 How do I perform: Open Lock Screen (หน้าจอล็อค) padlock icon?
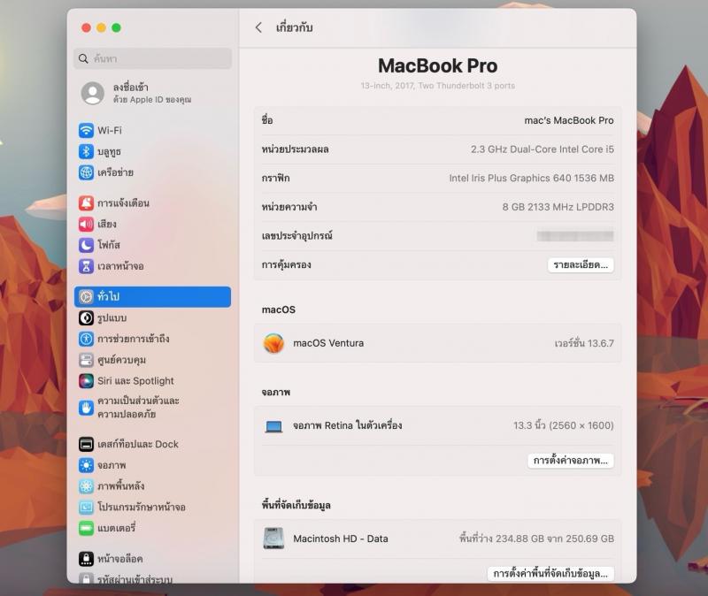point(86,559)
